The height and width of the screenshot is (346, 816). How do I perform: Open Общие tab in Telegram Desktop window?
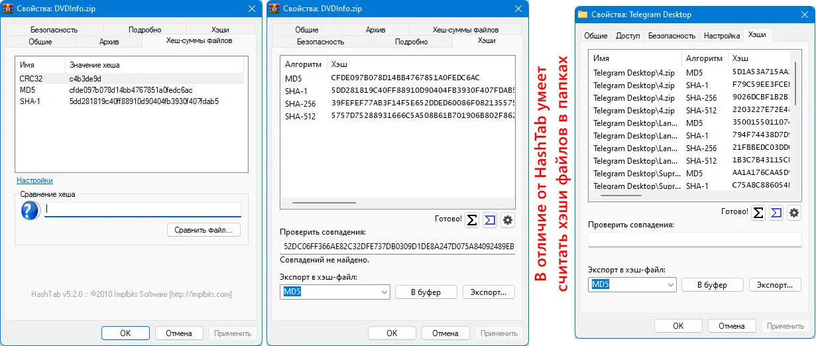(596, 36)
